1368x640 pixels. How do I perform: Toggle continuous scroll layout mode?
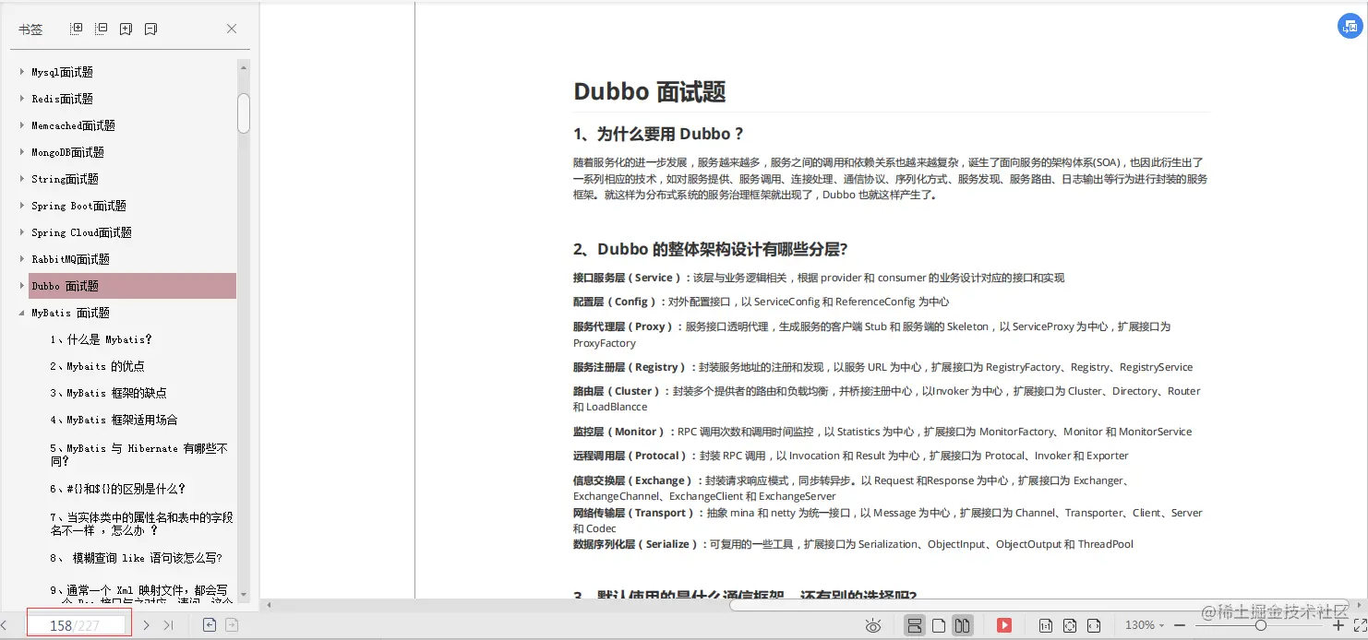[914, 624]
